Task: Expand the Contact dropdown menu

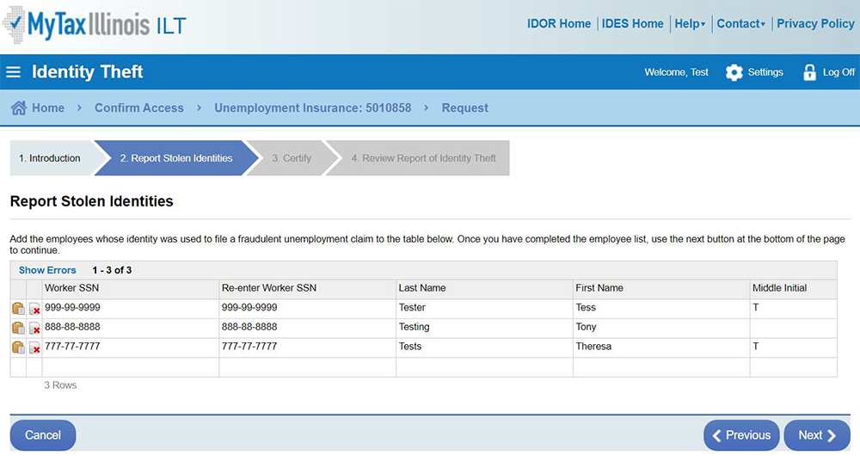Action: coord(740,24)
